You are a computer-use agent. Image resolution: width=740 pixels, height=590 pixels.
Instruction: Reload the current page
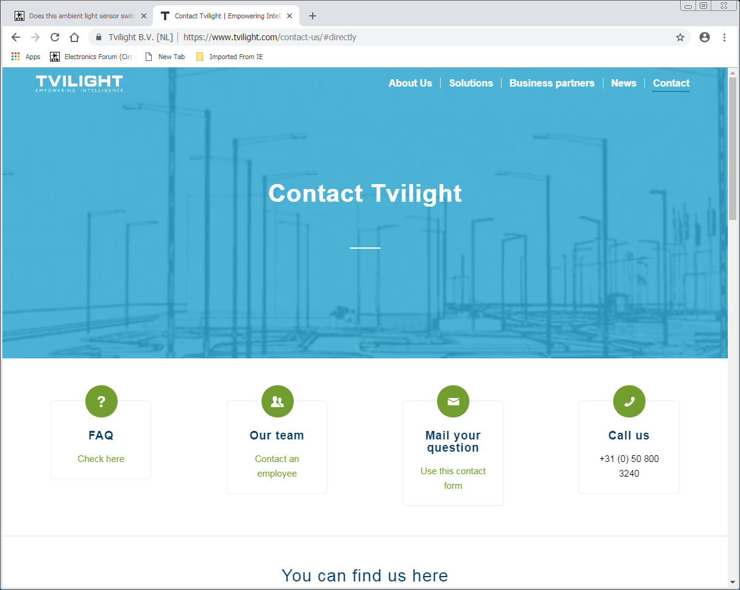(x=55, y=37)
